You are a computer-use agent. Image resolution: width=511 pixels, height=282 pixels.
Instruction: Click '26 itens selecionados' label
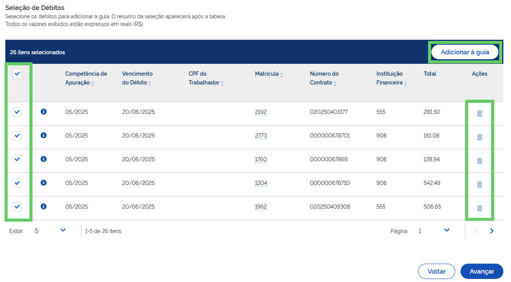pos(37,52)
